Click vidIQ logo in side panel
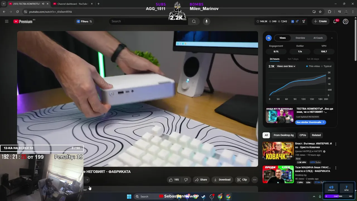The image size is (357, 201). [x=269, y=38]
